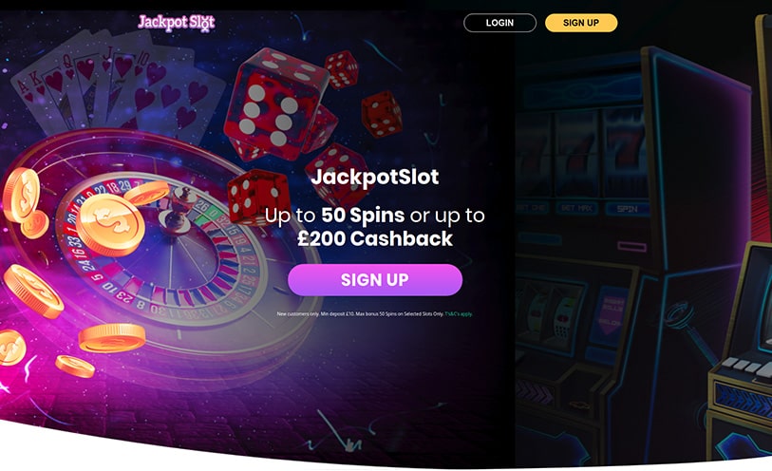The image size is (772, 471).
Task: Open the T&C's apply link
Action: pyautogui.click(x=459, y=313)
